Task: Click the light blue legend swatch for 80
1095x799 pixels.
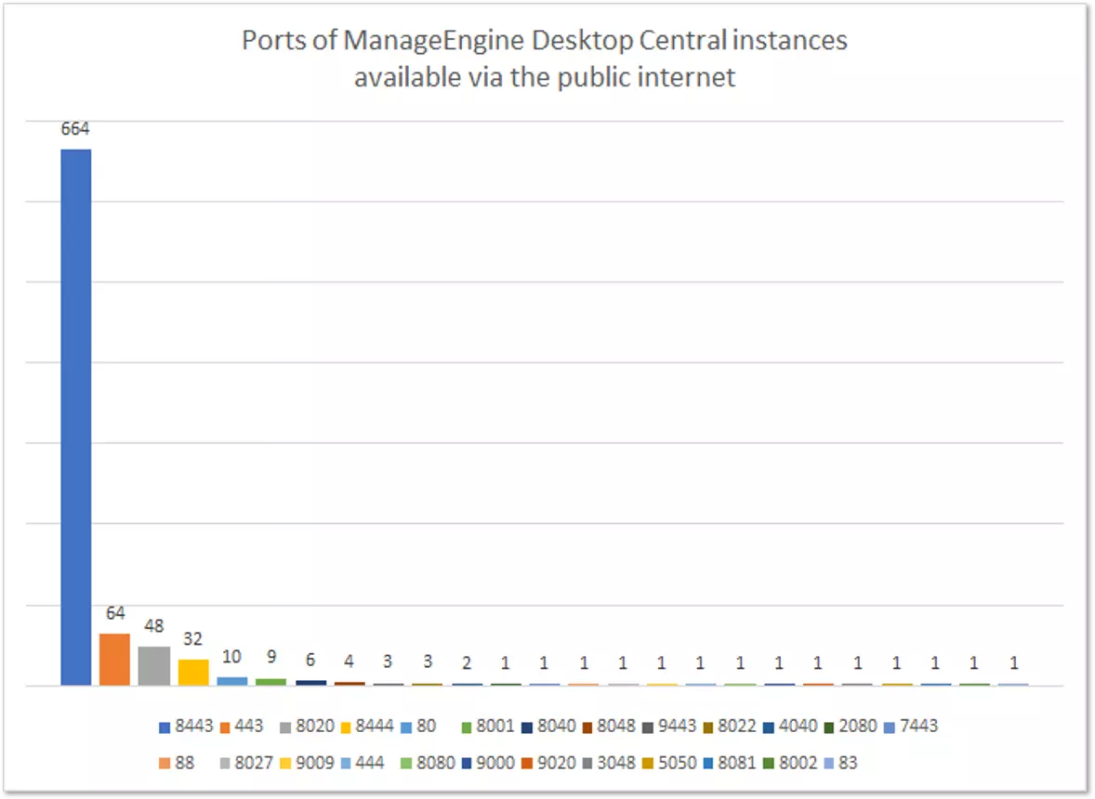Action: pyautogui.click(x=405, y=727)
